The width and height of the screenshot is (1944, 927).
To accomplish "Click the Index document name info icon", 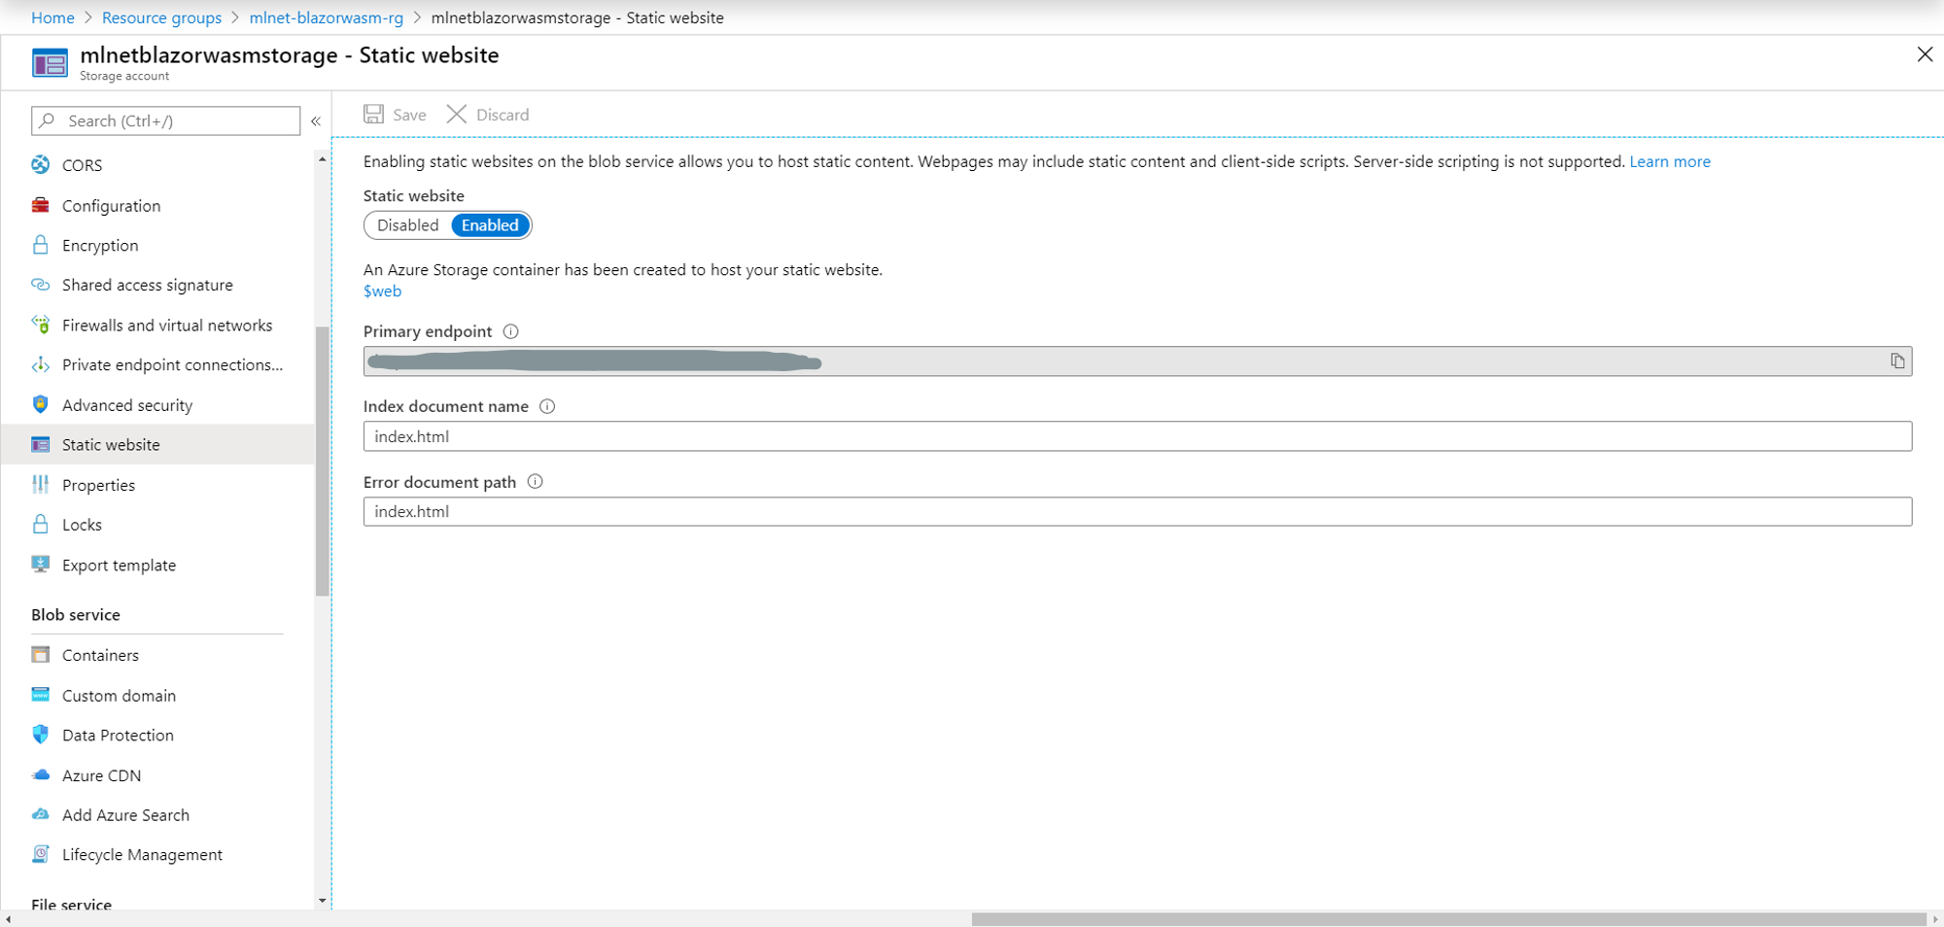I will (547, 406).
